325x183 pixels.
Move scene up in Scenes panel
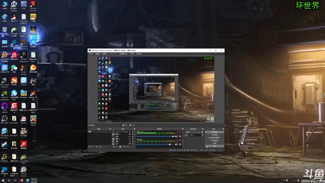pos(97,147)
